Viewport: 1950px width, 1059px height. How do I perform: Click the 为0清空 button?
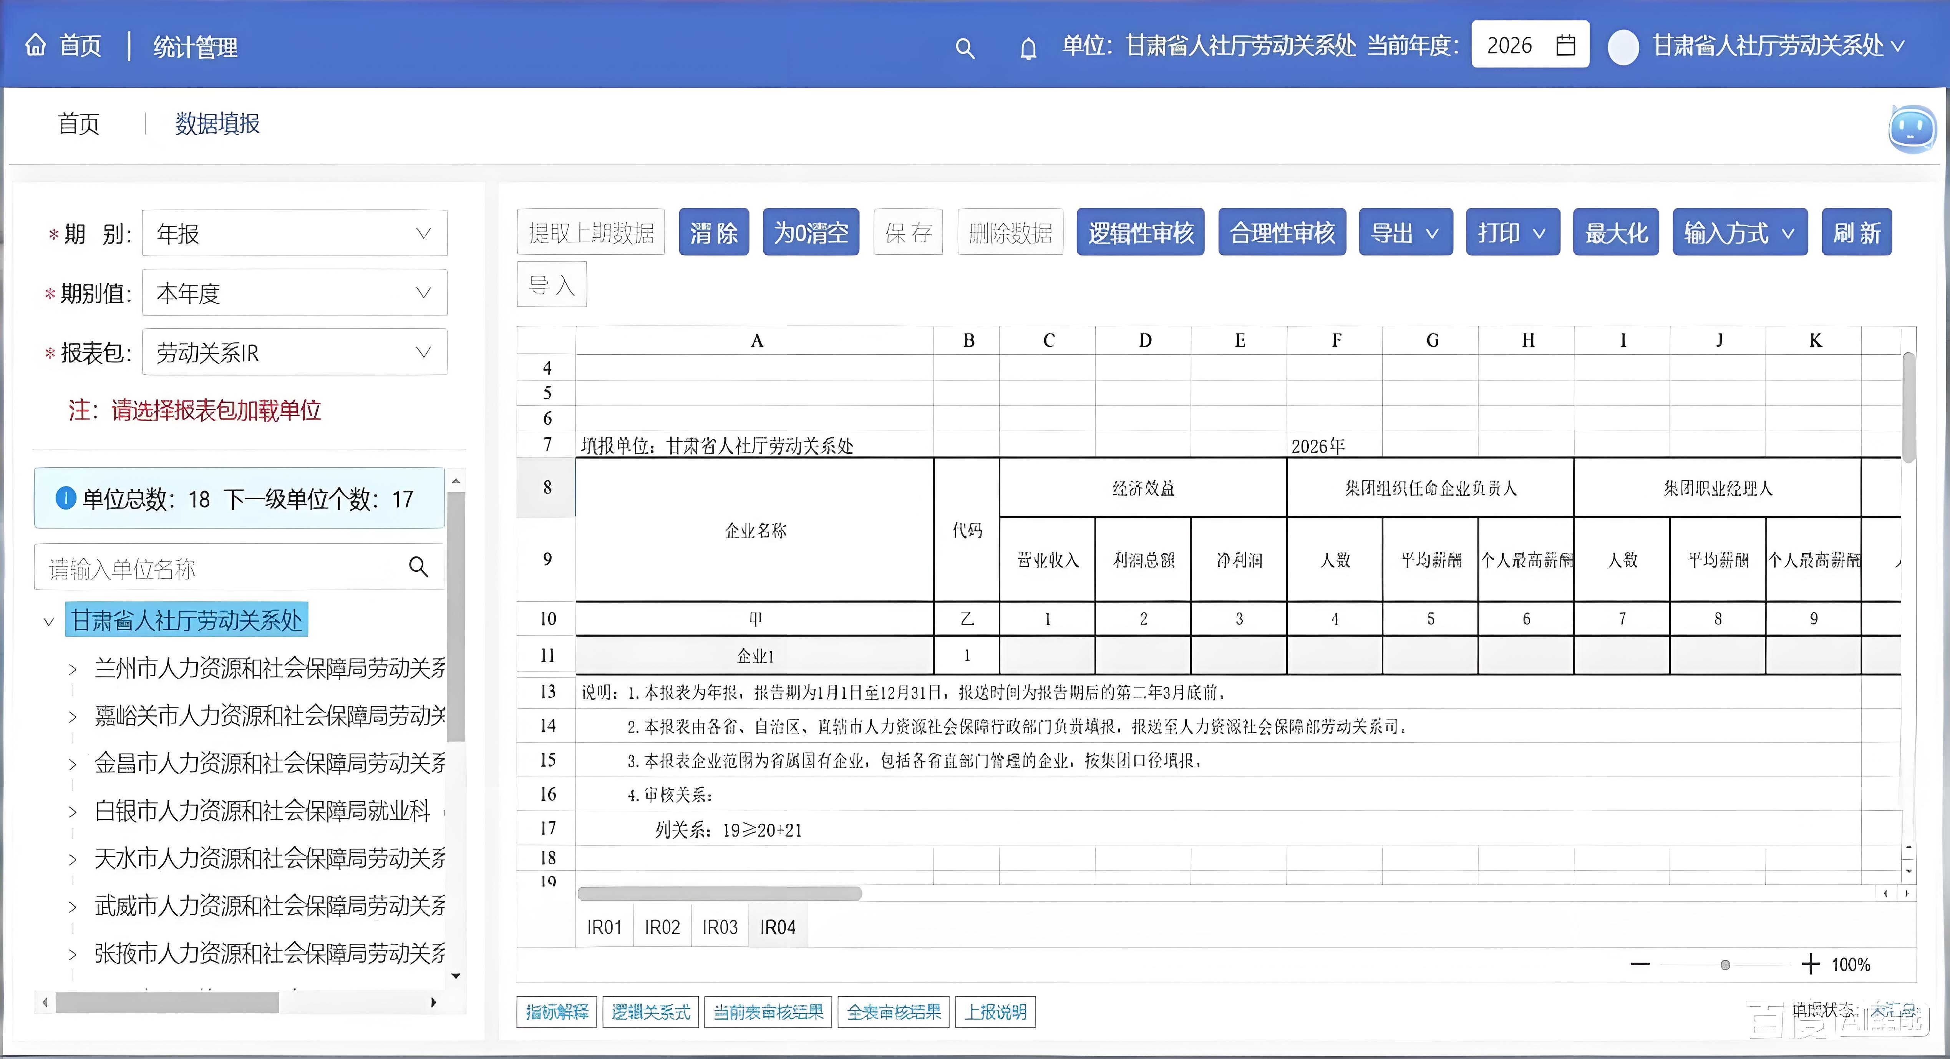[x=811, y=232]
